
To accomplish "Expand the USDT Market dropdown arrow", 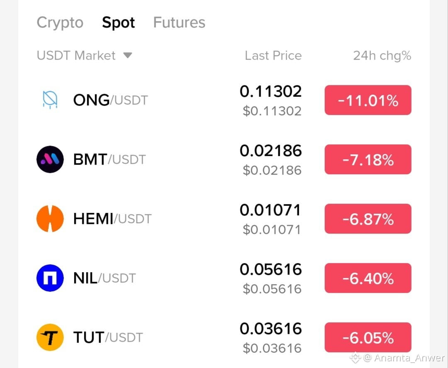I will click(x=127, y=55).
